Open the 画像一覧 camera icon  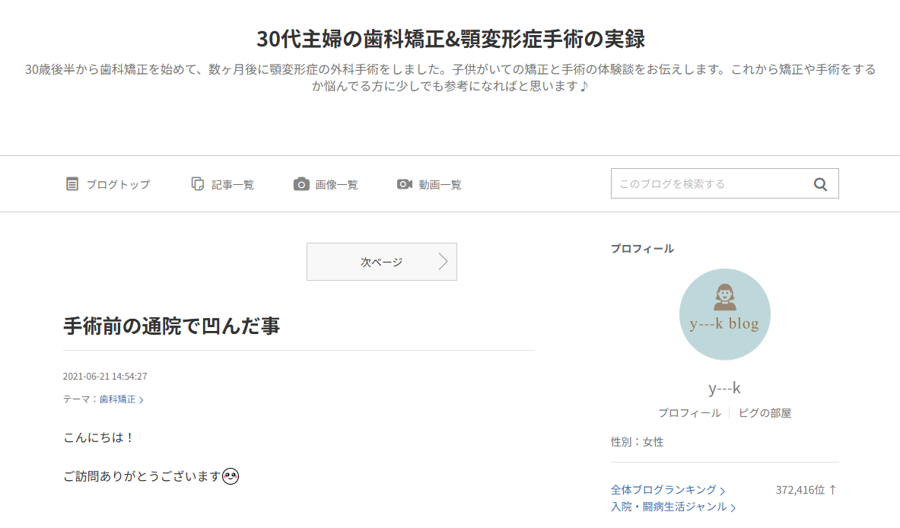point(301,183)
